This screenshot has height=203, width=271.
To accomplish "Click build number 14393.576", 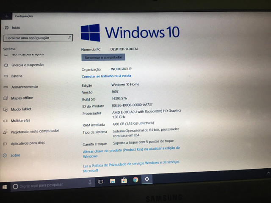I will click(119, 99).
